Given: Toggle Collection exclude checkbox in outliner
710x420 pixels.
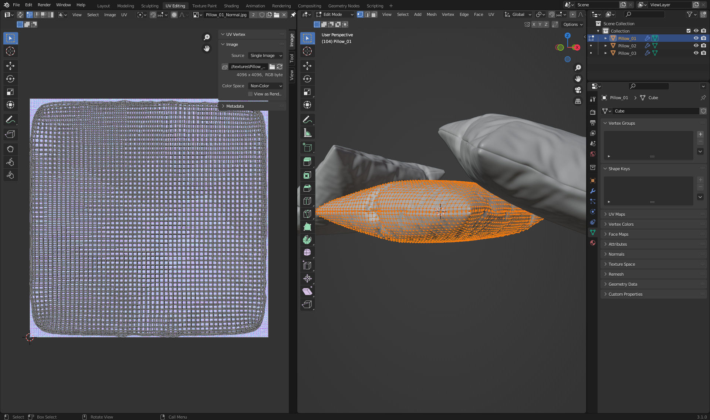Looking at the screenshot, I should pos(688,31).
